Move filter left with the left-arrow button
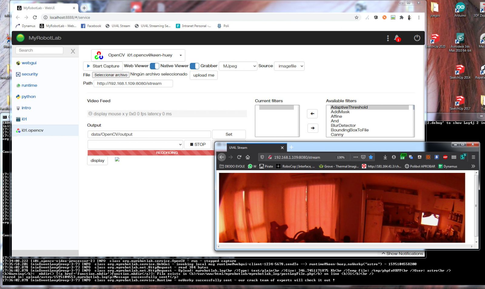 click(x=312, y=114)
